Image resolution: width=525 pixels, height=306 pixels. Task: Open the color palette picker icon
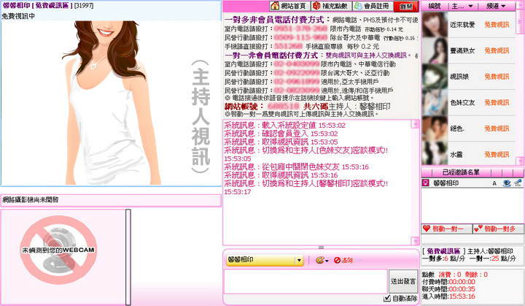(x=320, y=260)
